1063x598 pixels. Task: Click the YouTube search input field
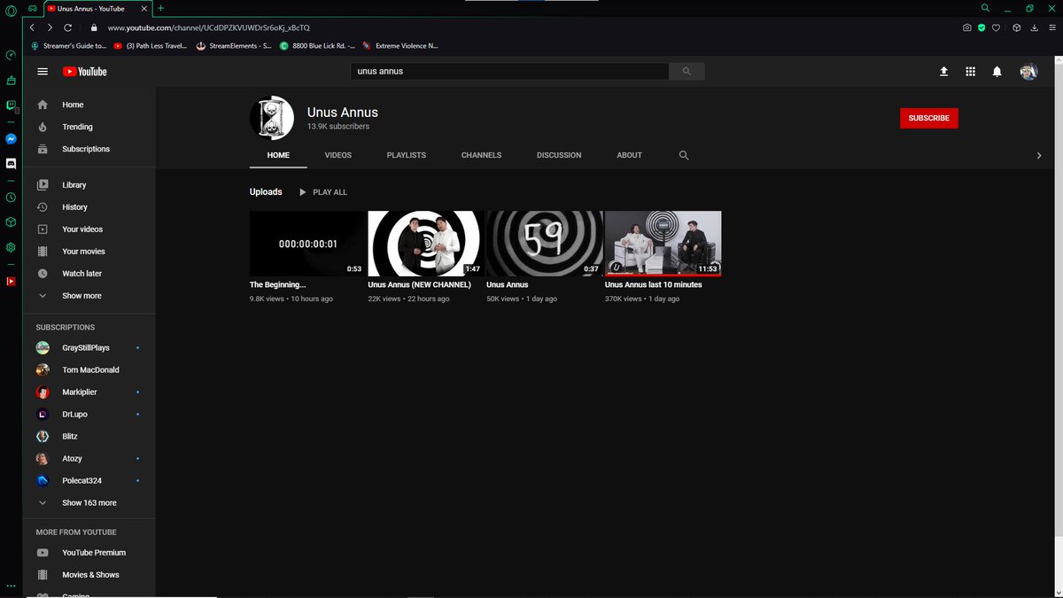point(509,72)
